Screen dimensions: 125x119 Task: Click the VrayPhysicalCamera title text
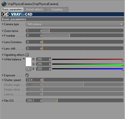click(x=33, y=4)
